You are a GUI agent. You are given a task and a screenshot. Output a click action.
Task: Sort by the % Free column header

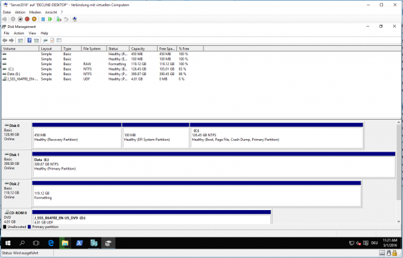[x=190, y=49]
